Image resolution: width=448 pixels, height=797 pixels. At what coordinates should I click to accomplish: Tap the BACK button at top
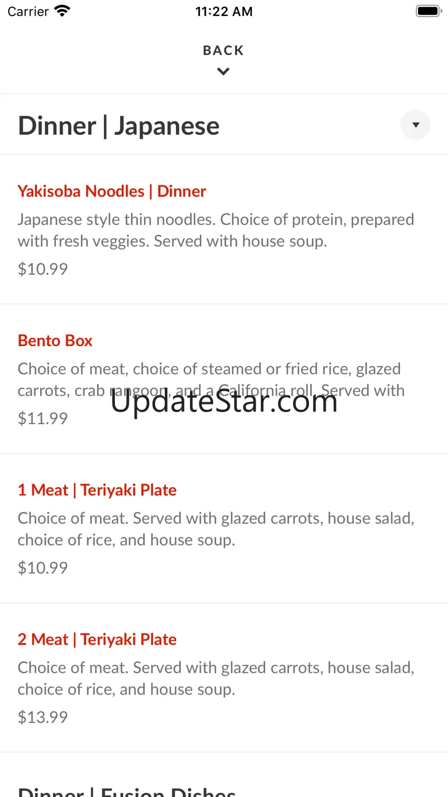click(223, 51)
